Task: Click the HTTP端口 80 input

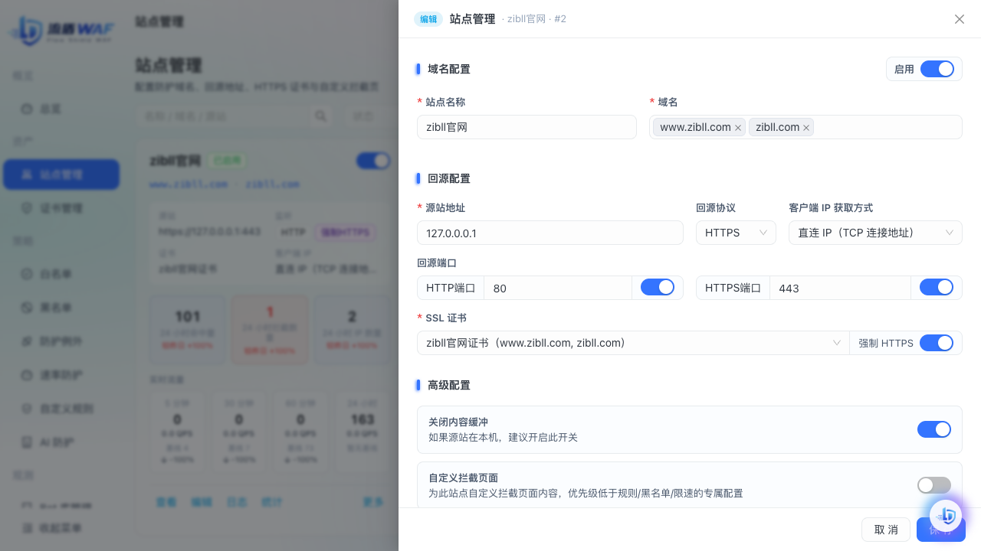Action: pyautogui.click(x=557, y=288)
